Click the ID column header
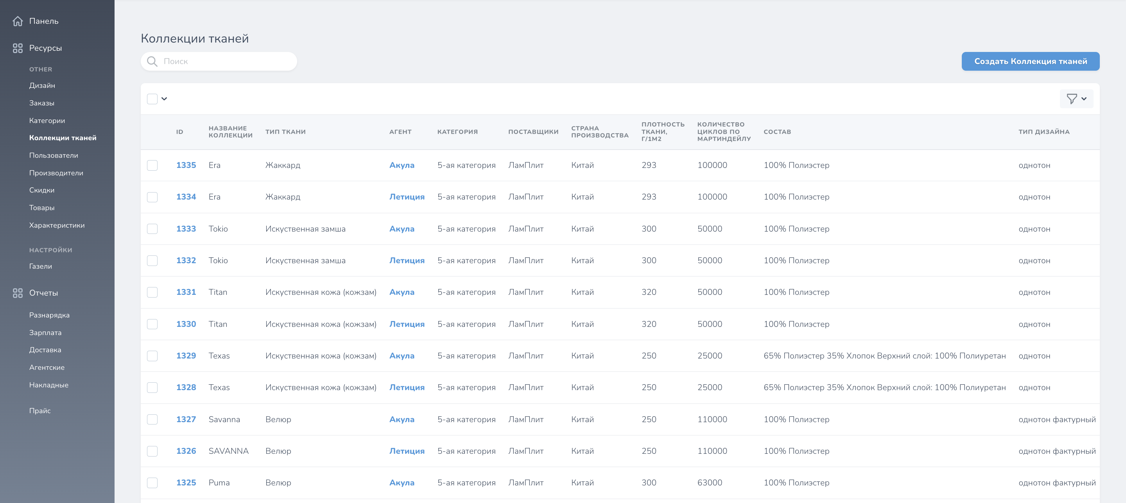Viewport: 1126px width, 503px height. (180, 132)
